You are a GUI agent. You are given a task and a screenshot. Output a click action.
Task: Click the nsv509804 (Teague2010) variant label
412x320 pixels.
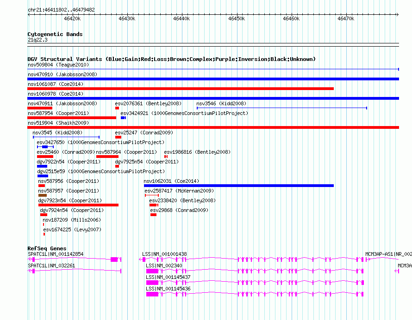(x=58, y=65)
